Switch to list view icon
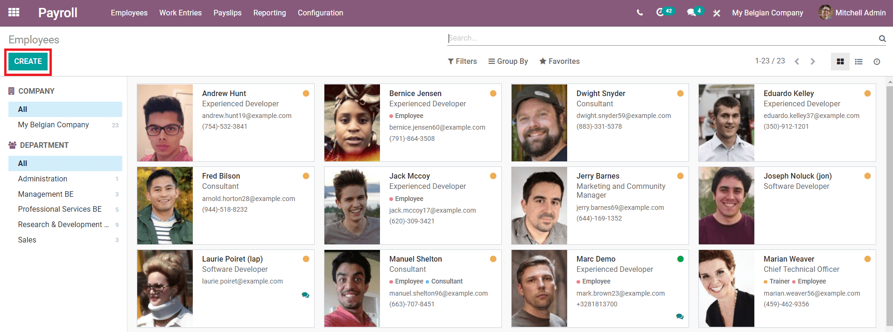Viewport: 893px width, 332px height. pos(858,62)
